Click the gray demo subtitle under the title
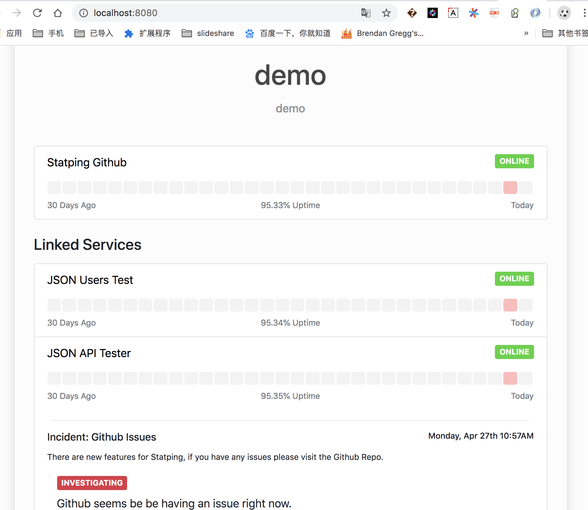The image size is (588, 510). pos(290,109)
